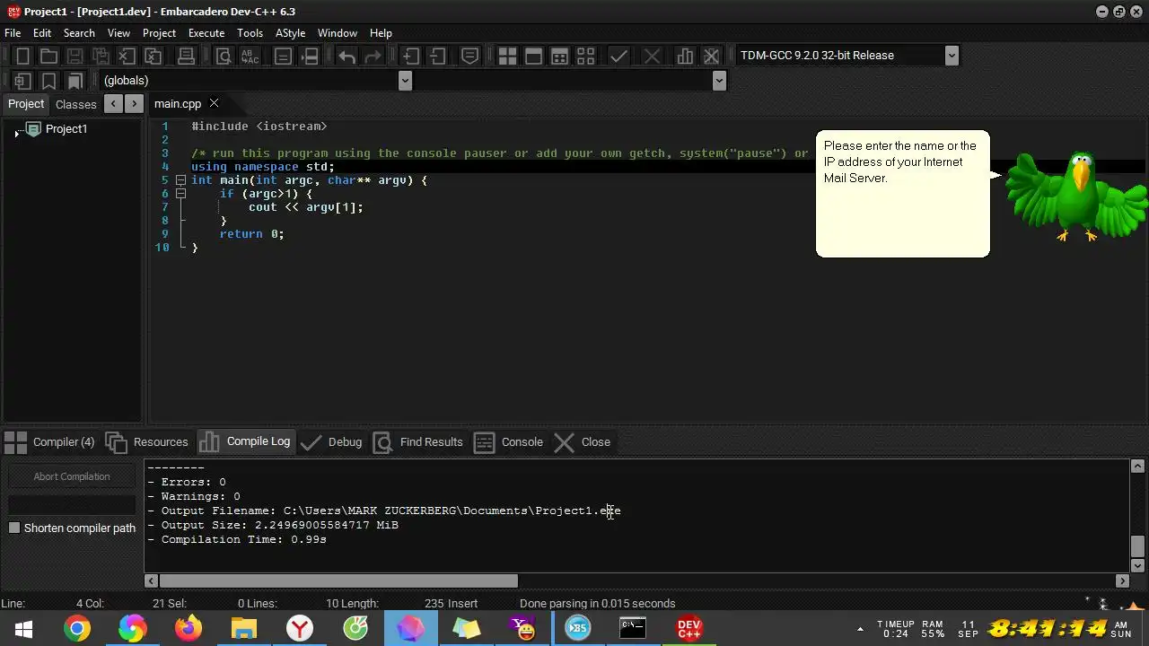Click the Abort Compilation button
This screenshot has height=646, width=1149.
coord(72,476)
